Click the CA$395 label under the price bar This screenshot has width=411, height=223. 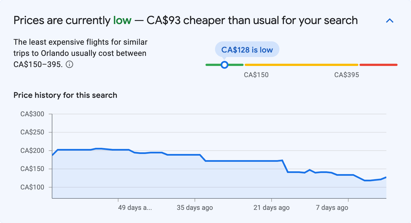tap(346, 75)
